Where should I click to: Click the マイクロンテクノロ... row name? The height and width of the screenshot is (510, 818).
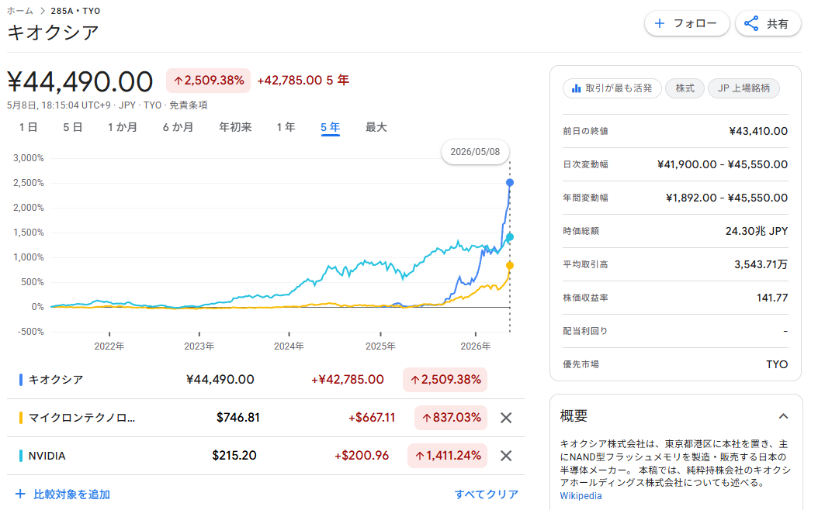(81, 418)
